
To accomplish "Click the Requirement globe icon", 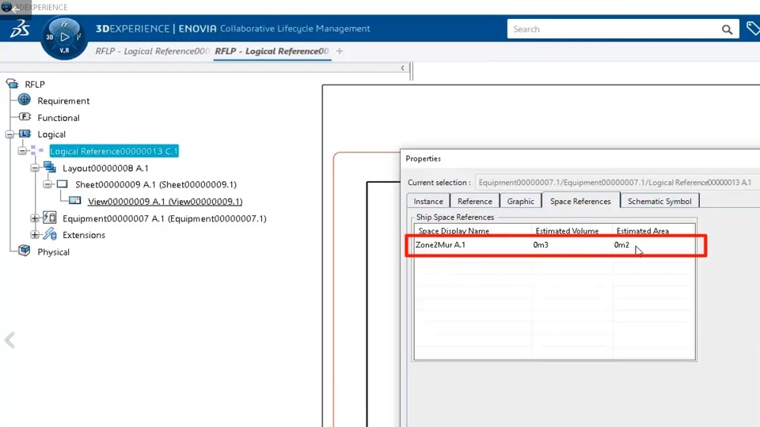I will click(25, 100).
